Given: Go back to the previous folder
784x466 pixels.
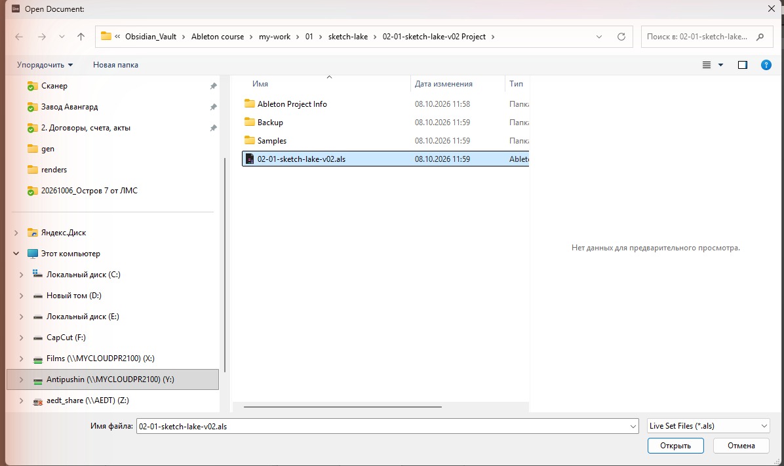Looking at the screenshot, I should pyautogui.click(x=19, y=37).
